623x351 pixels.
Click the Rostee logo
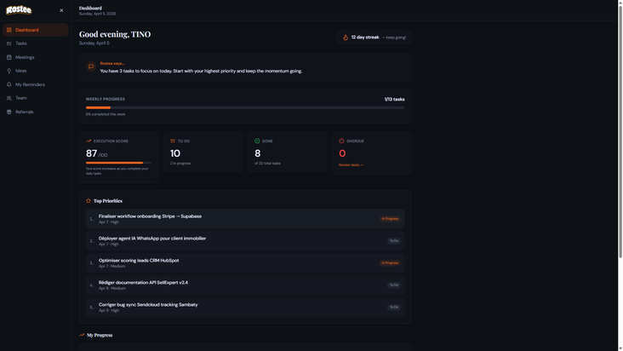pyautogui.click(x=19, y=10)
